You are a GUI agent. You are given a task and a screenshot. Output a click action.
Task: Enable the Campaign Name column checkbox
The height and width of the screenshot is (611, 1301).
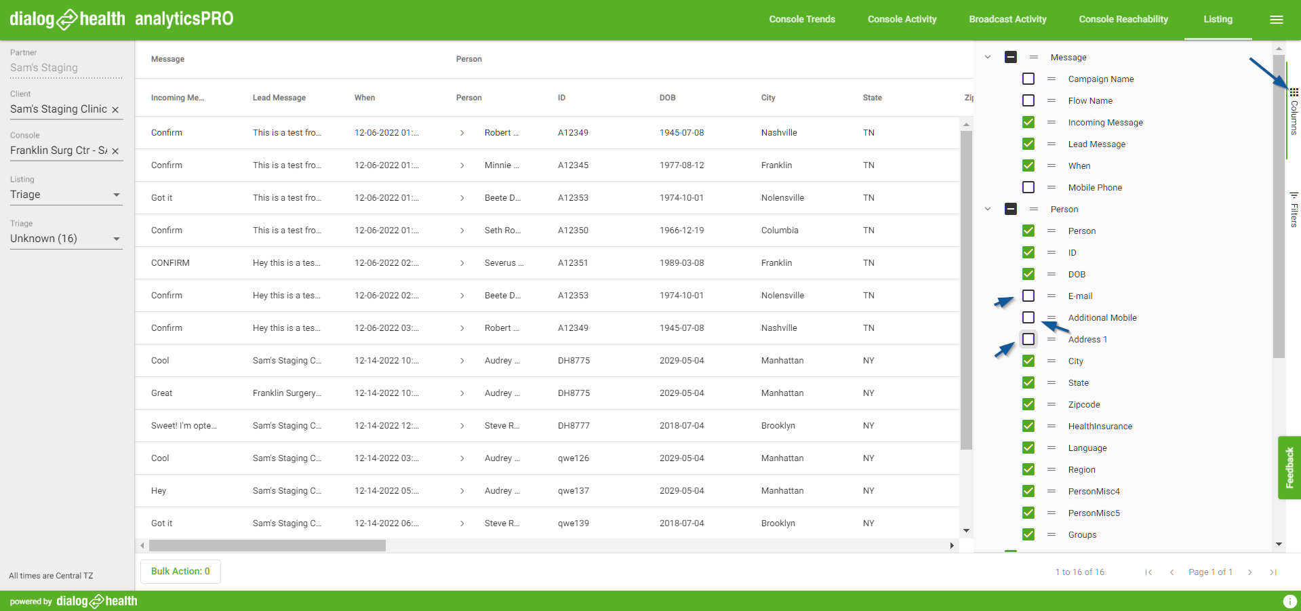coord(1028,79)
